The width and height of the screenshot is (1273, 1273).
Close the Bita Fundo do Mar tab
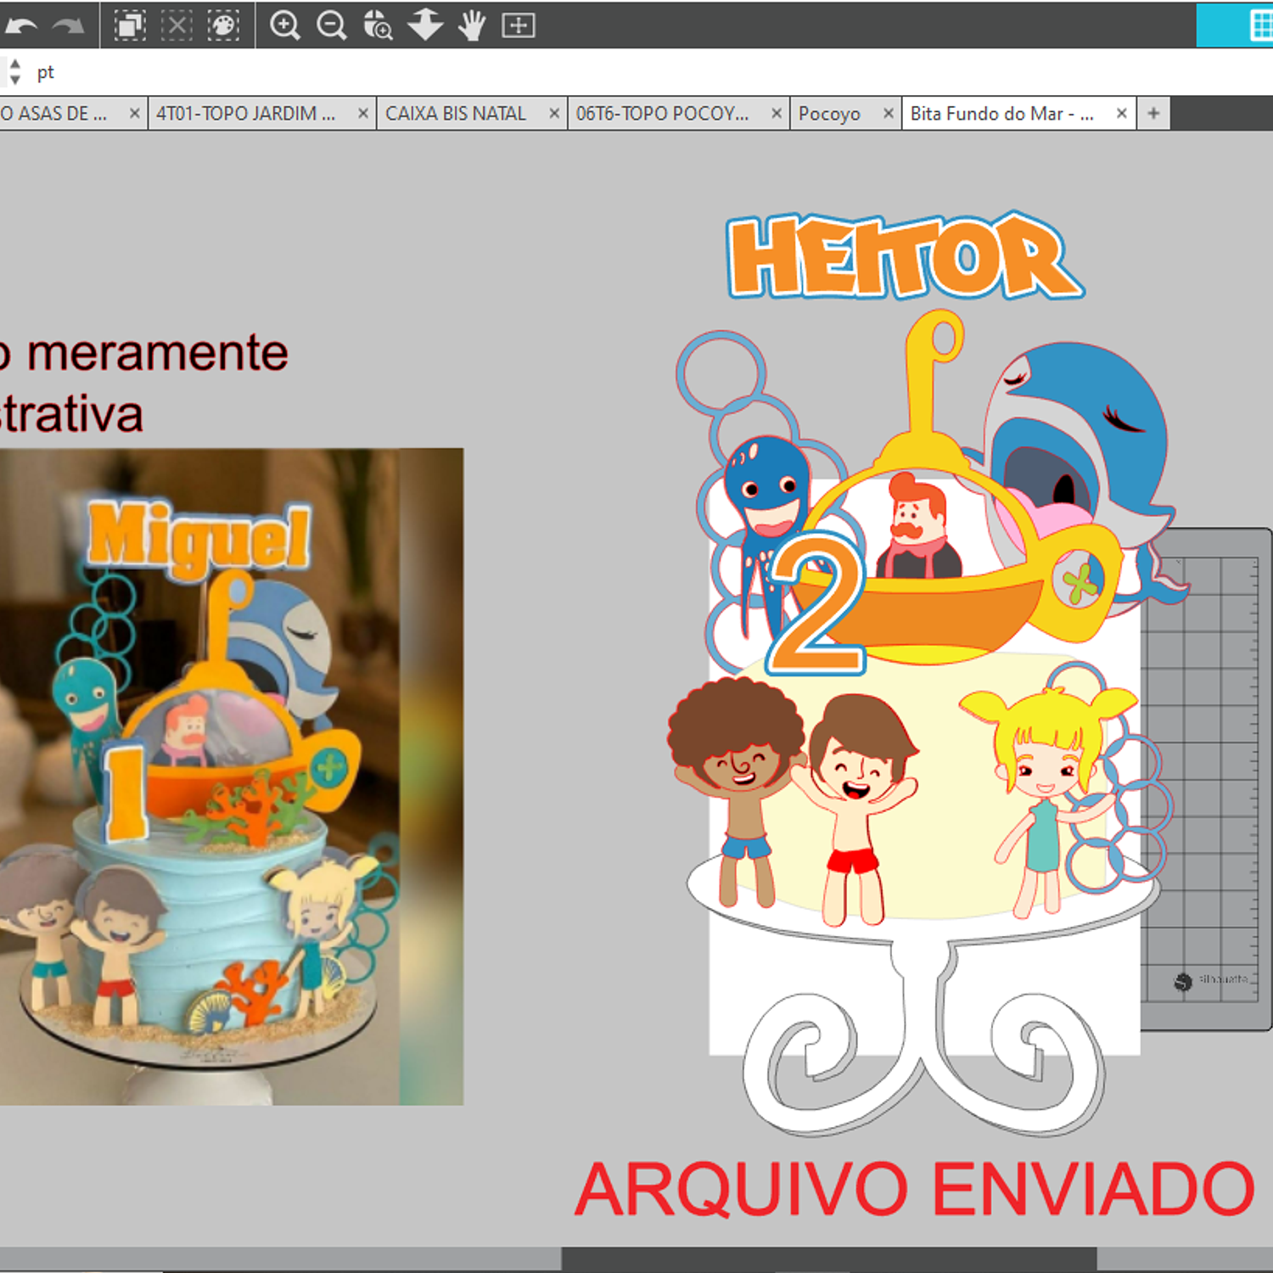pyautogui.click(x=1121, y=114)
